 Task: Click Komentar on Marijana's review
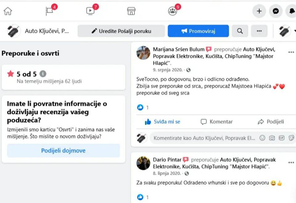point(216,122)
